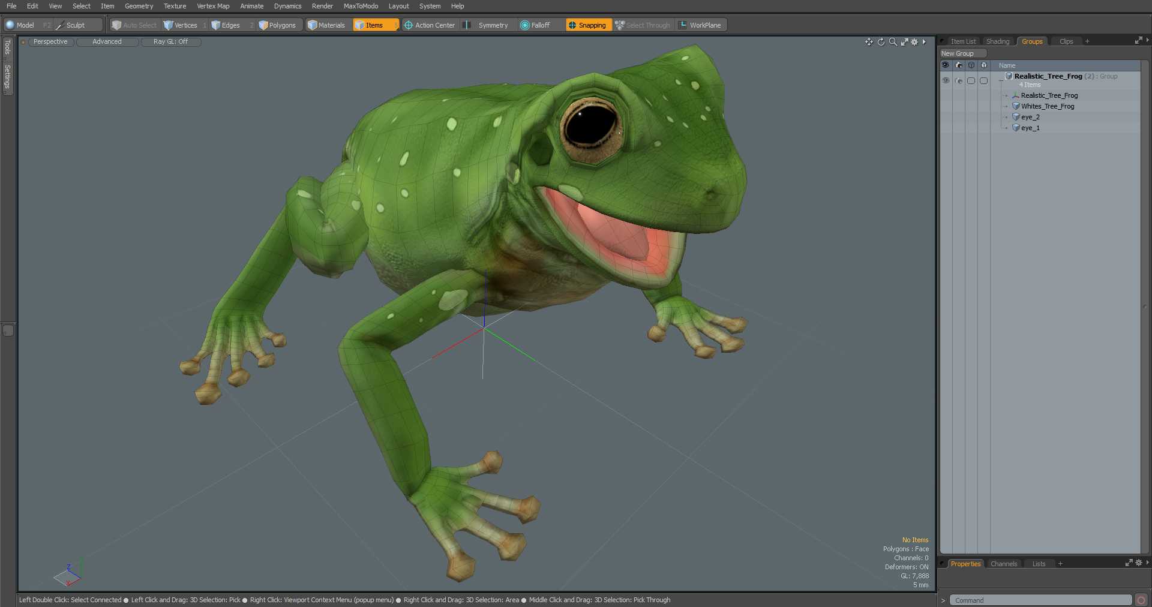Toggle visibility eye for Realistic_Tree_Frog group

(x=946, y=80)
